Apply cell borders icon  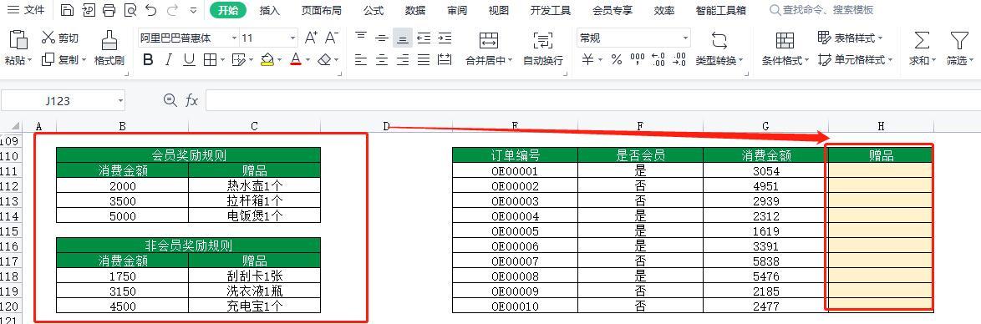coord(210,60)
